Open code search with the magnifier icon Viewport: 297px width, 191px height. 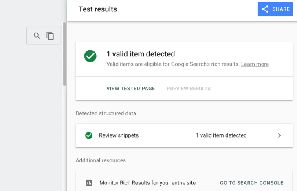point(37,36)
